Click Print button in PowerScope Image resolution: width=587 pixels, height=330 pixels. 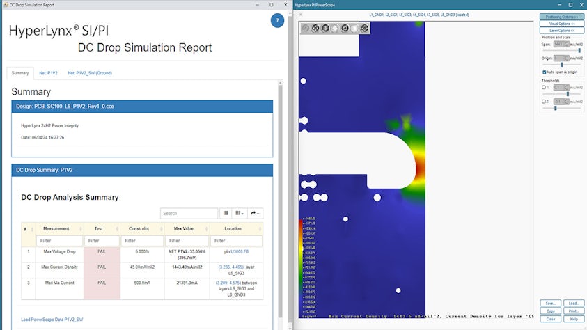pyautogui.click(x=574, y=311)
